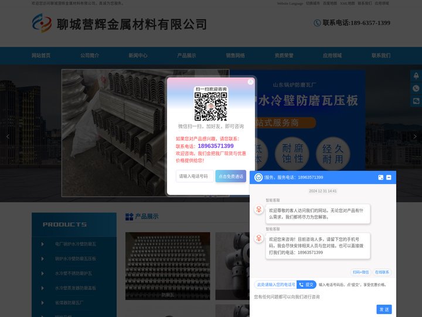Image resolution: width=422 pixels, height=317 pixels.
Task: Open the 省煤器防磨瓦厂 product category link
Action: (69, 303)
